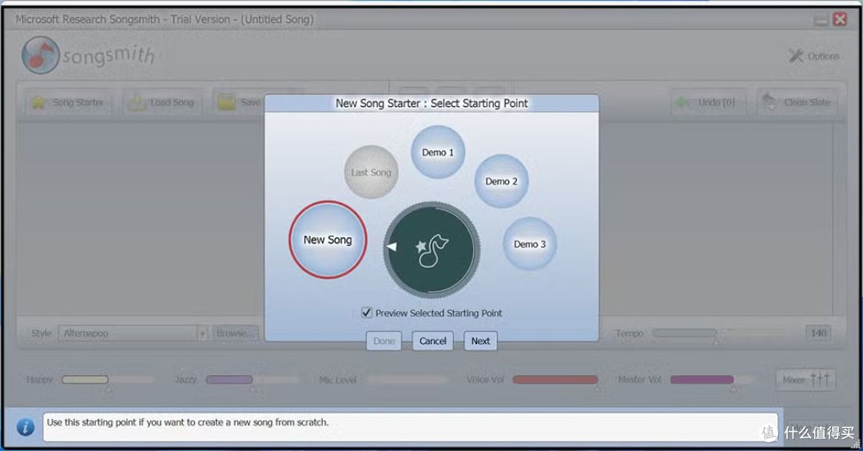Adjust the Voice Vol slider

[555, 379]
